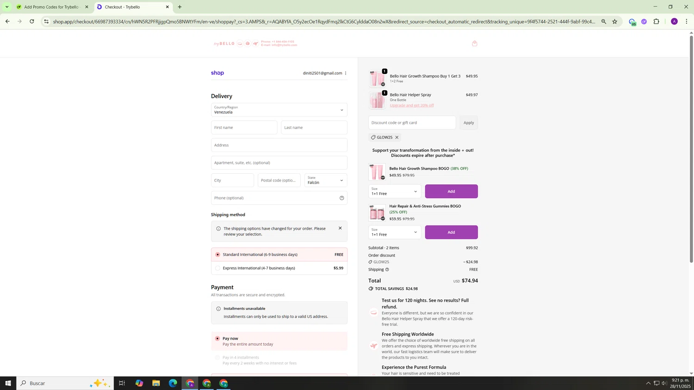Open browser zoom magnifier icon
Image resolution: width=694 pixels, height=390 pixels.
click(603, 21)
